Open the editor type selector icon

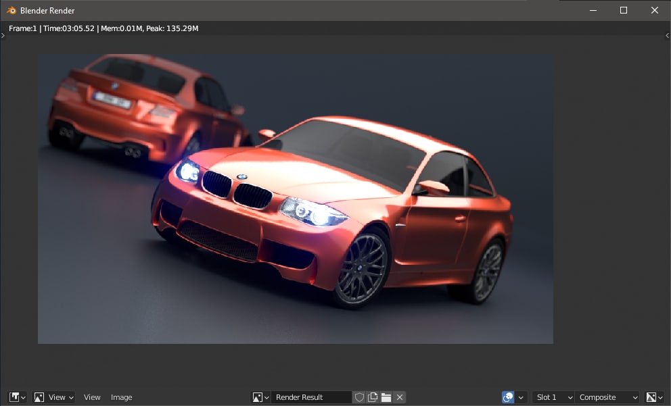17,397
